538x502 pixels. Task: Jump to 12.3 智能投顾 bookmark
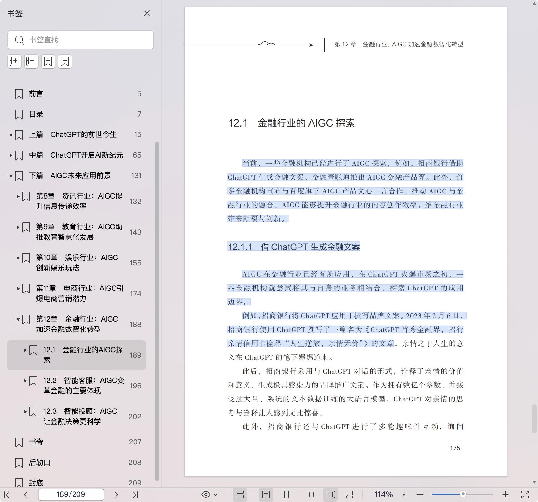pos(80,416)
